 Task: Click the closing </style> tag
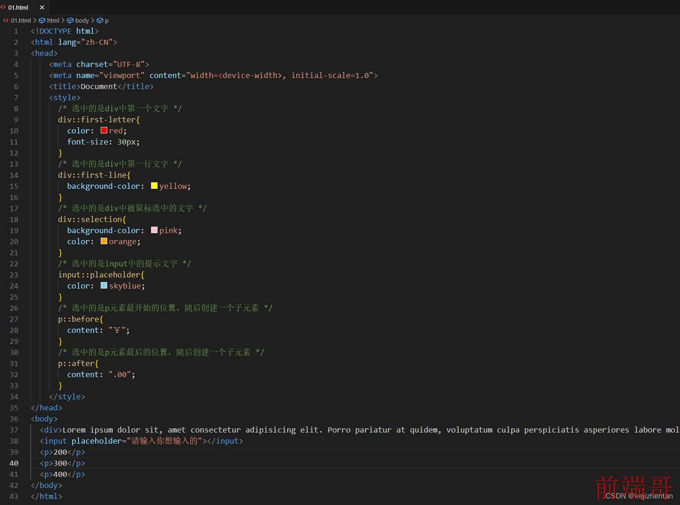click(67, 397)
